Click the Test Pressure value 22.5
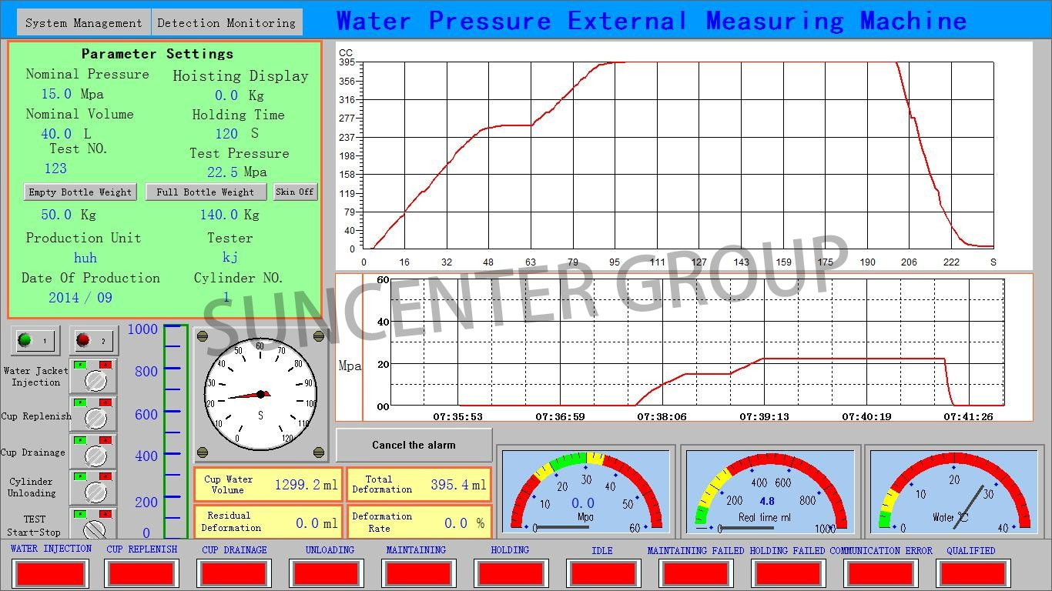 click(x=223, y=172)
